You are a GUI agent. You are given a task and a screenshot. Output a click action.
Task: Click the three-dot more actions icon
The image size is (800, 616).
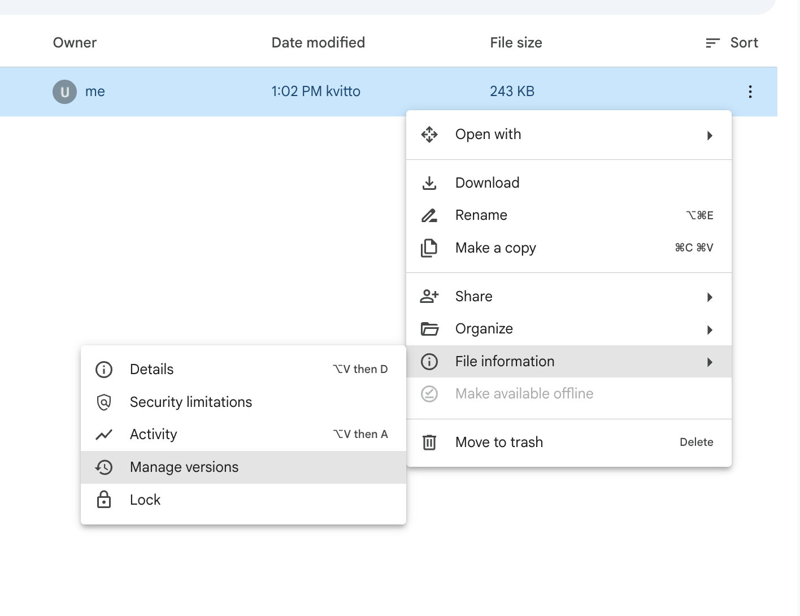click(x=750, y=92)
